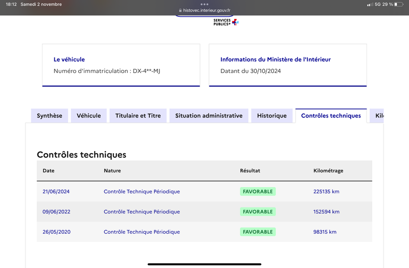Open the Titulaire et Titre tab
The width and height of the screenshot is (409, 268).
(138, 116)
